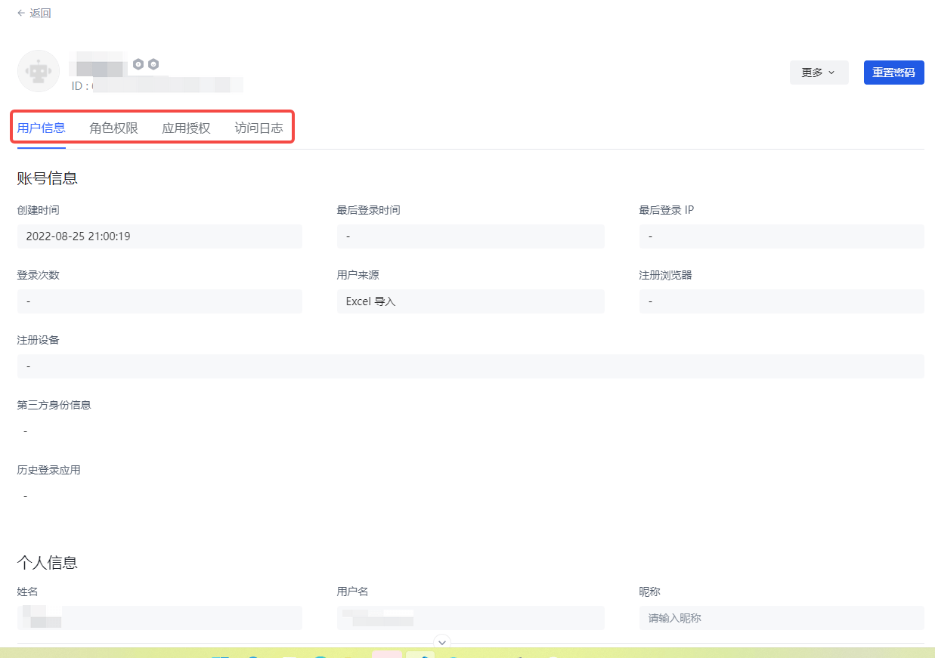Open the 应用授权 tab
The height and width of the screenshot is (658, 935).
tap(186, 128)
